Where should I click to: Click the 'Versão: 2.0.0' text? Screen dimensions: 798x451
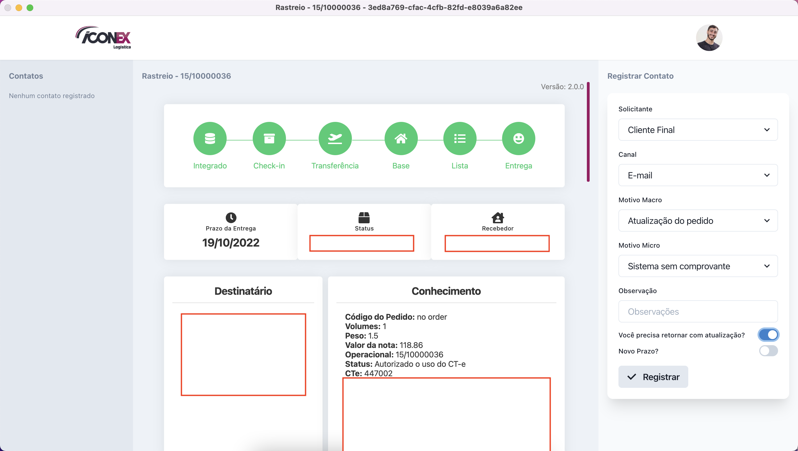click(x=562, y=87)
